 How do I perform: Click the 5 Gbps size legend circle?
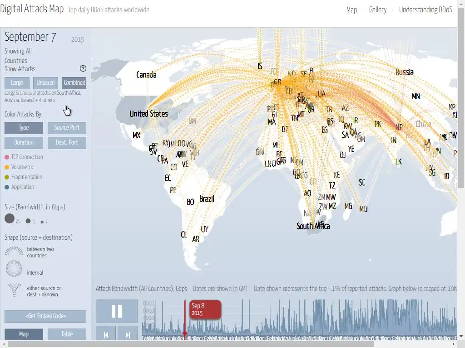[x=28, y=221]
